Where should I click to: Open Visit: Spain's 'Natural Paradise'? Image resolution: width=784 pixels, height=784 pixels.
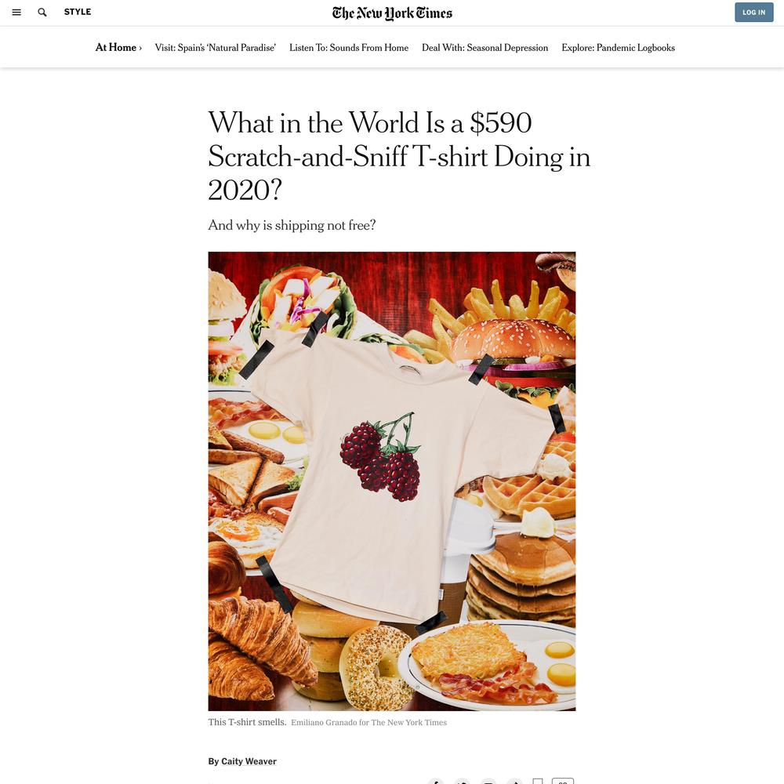(x=215, y=48)
